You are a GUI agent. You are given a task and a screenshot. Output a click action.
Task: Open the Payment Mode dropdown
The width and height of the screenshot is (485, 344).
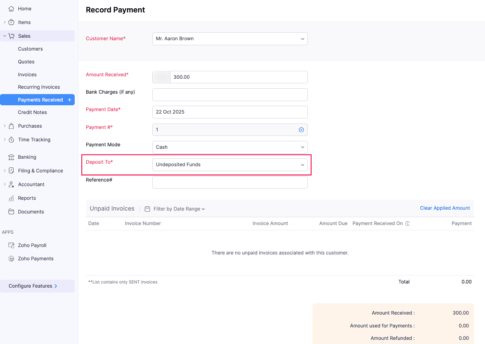click(x=230, y=147)
